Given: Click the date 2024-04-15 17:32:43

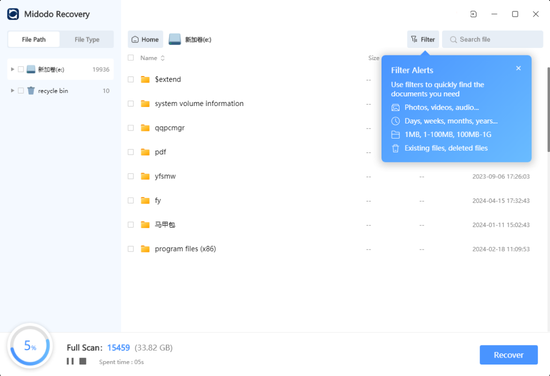Looking at the screenshot, I should point(501,200).
